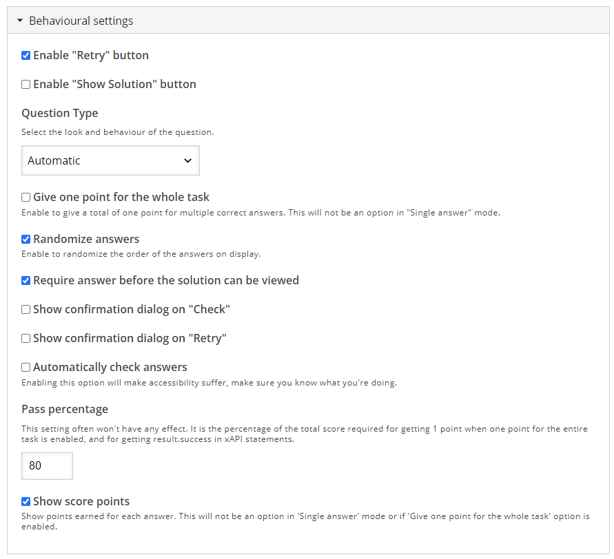
Task: Click the Enable "Retry" button label text
Action: (91, 56)
